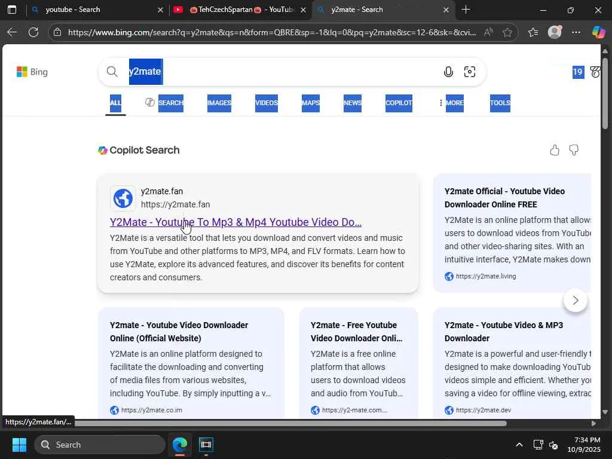612x459 pixels.
Task: Close the youtube - Search tab
Action: coord(160,10)
